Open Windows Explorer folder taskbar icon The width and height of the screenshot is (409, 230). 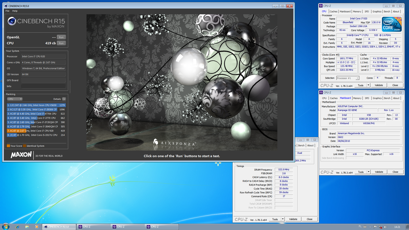[x=27, y=227]
